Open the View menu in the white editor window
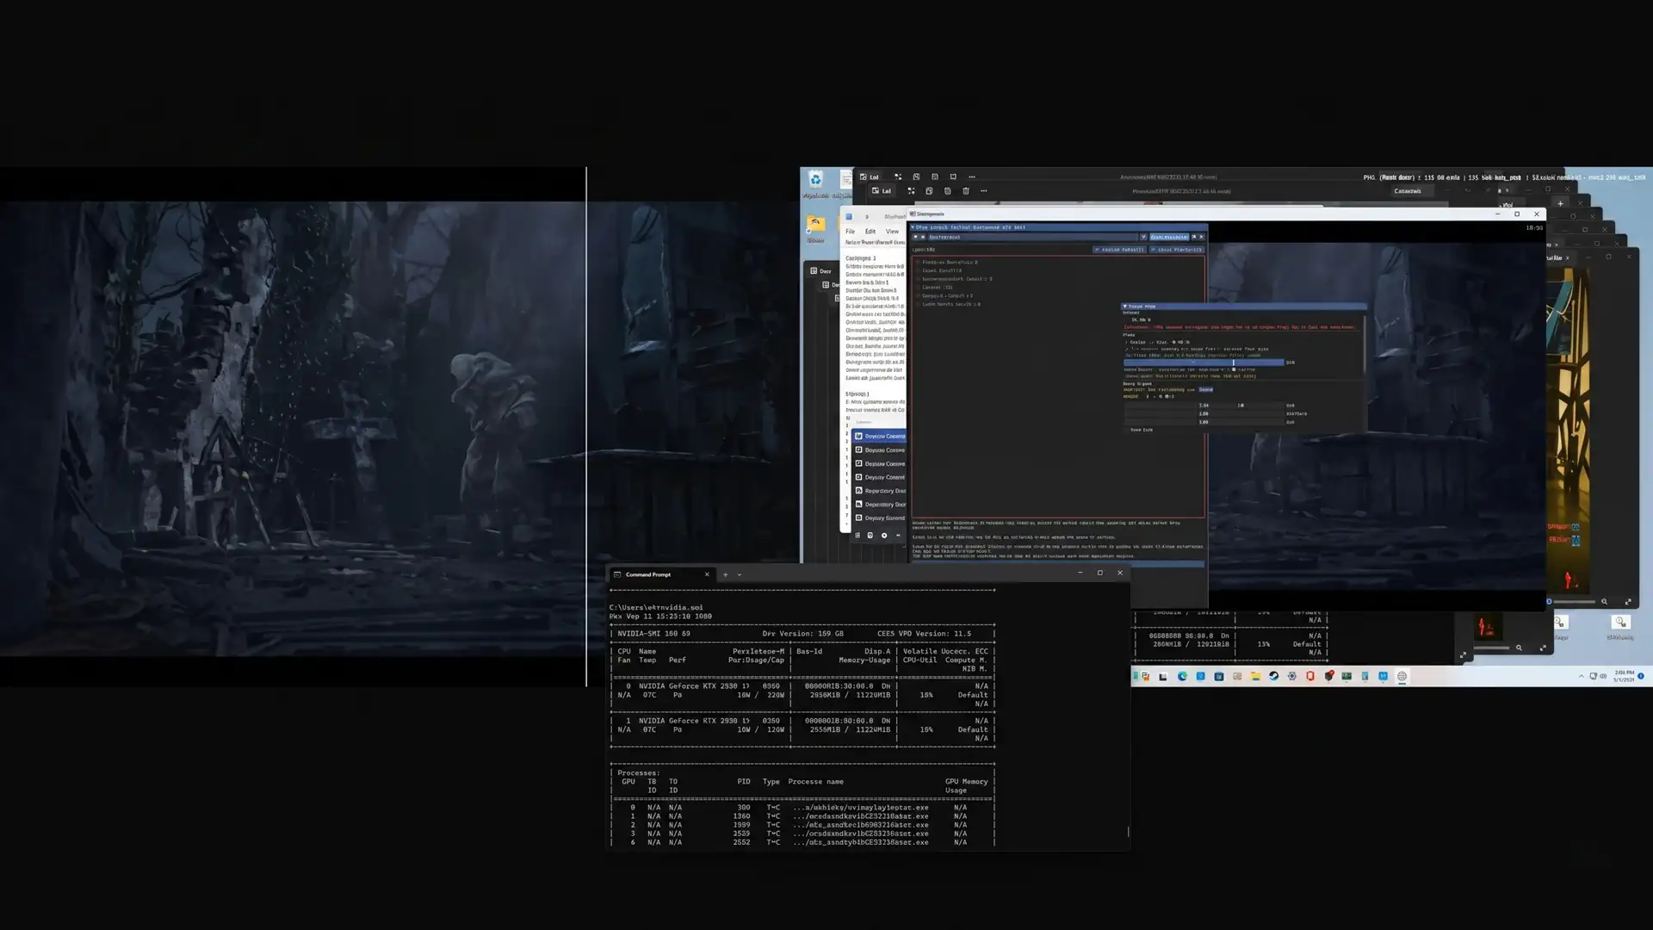The width and height of the screenshot is (1653, 930). click(x=892, y=232)
